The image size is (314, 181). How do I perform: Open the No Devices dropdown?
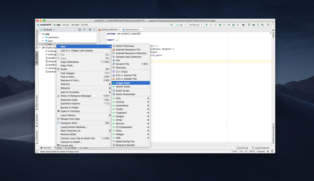(195, 25)
